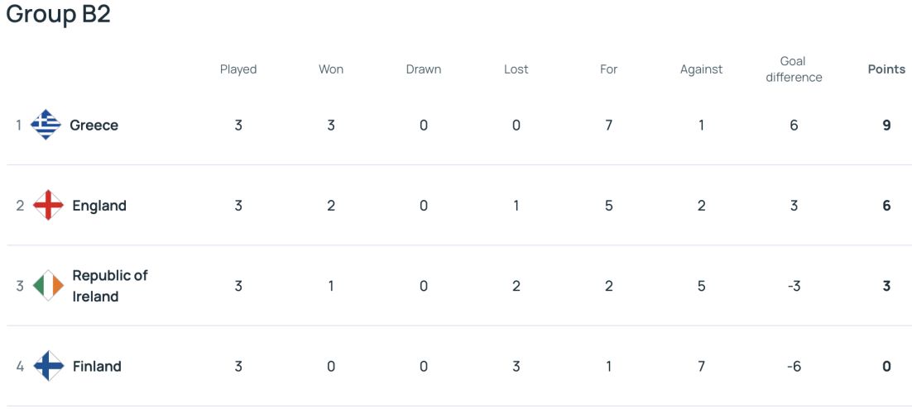Click the Republic of Ireland flag icon
This screenshot has height=413, width=912.
48,285
